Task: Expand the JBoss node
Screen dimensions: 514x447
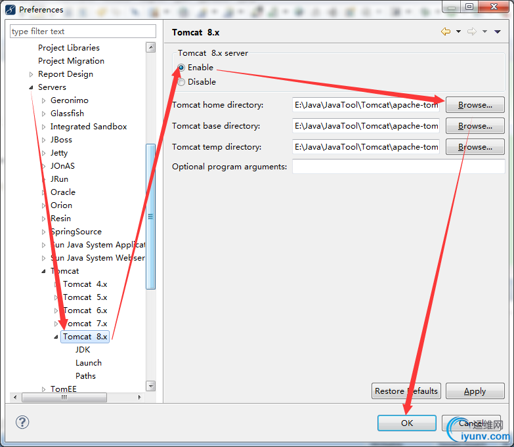Action: coord(43,140)
